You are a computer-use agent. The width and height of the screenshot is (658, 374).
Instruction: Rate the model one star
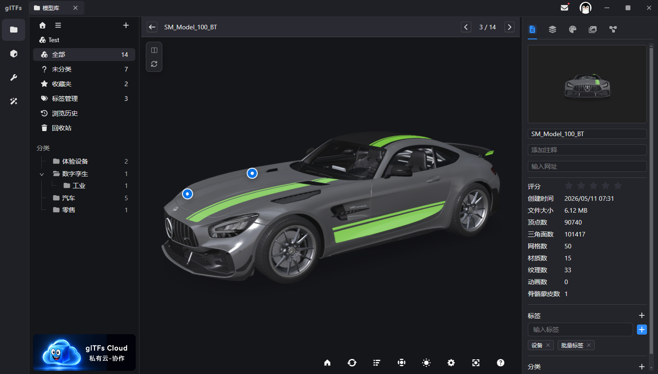tap(569, 186)
